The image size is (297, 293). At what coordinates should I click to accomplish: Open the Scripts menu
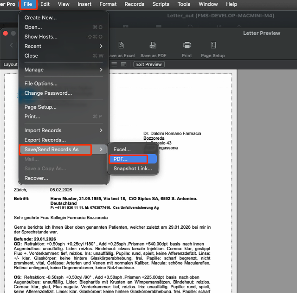pos(161,4)
